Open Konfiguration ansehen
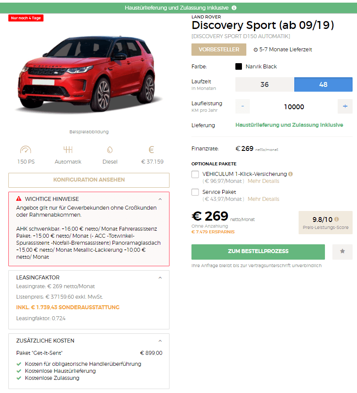This screenshot has width=357, height=393. click(89, 180)
